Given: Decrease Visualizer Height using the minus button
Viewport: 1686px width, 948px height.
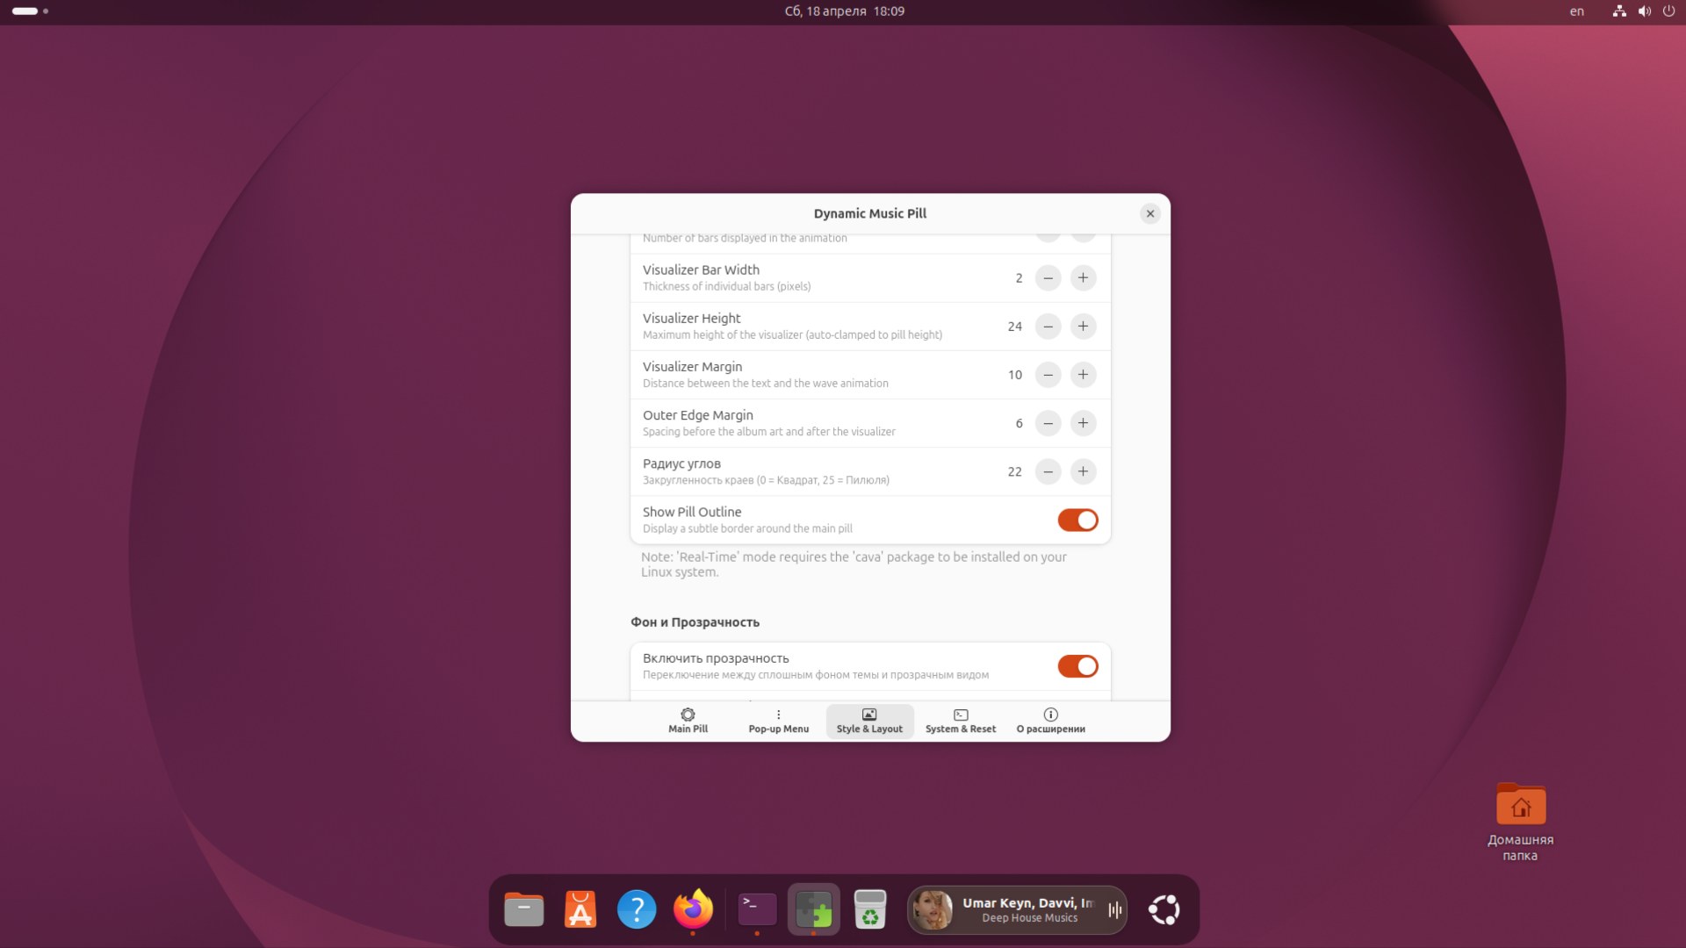Looking at the screenshot, I should 1048,327.
